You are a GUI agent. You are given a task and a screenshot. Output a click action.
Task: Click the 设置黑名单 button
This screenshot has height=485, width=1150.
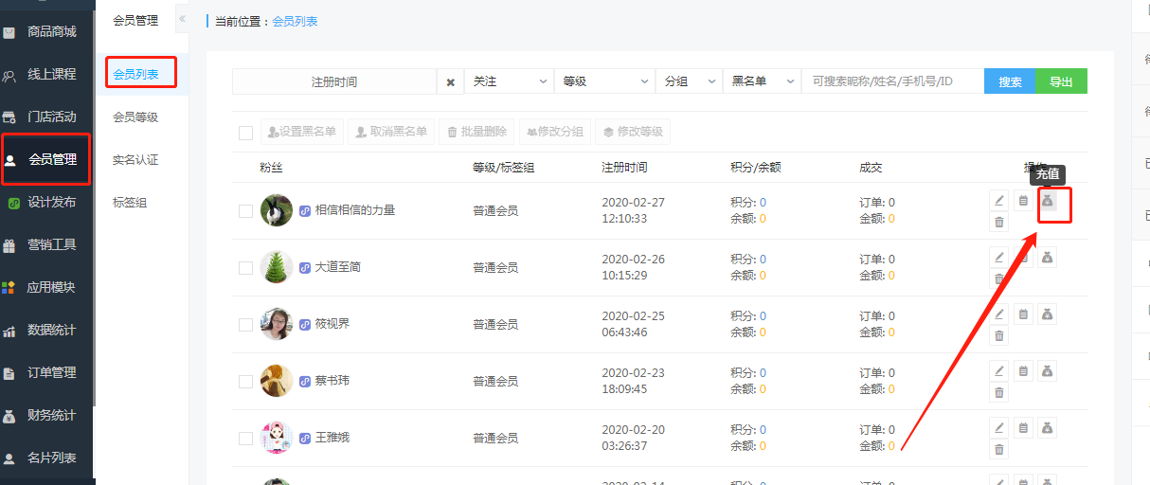(302, 132)
